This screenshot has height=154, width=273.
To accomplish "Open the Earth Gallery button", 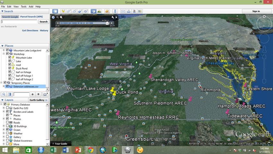I will click(38, 100).
